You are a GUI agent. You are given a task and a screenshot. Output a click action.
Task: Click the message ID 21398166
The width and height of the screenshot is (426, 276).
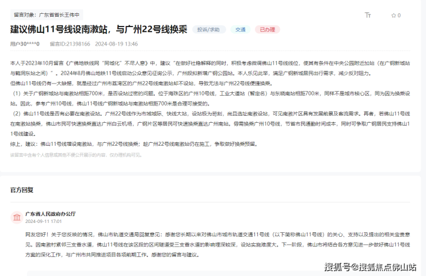pyautogui.click(x=70, y=44)
